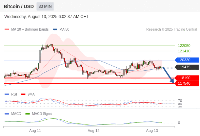This screenshot has width=200, height=136.
Task: Click the 121410 resistance level label
Action: click(x=184, y=51)
